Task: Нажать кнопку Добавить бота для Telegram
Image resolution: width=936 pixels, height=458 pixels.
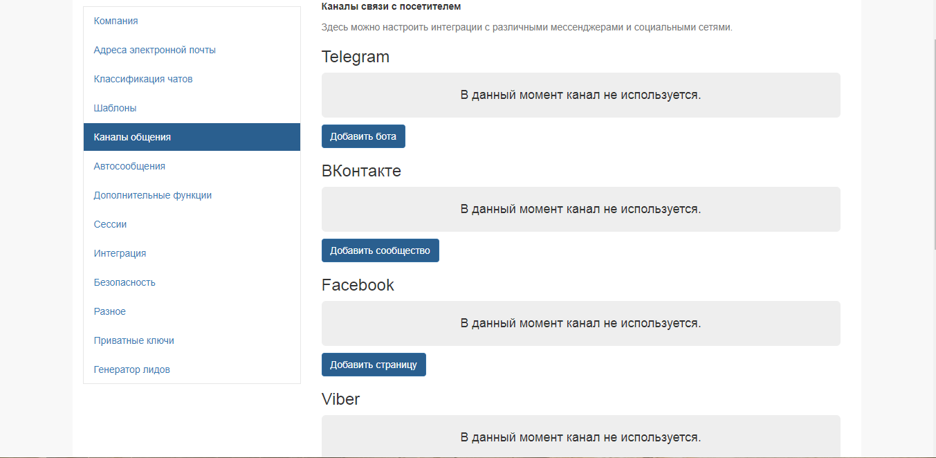Action: [363, 136]
